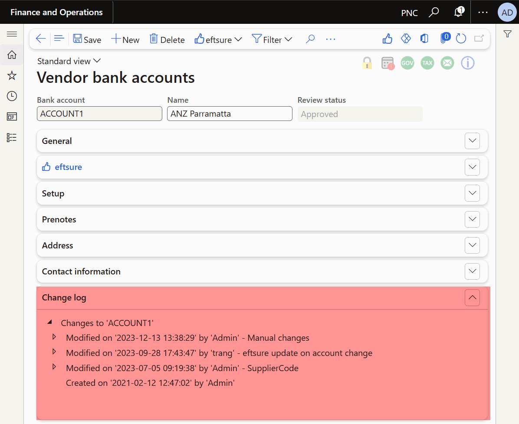Open filter pane funnel on right edge
The image size is (519, 424).
[x=507, y=34]
